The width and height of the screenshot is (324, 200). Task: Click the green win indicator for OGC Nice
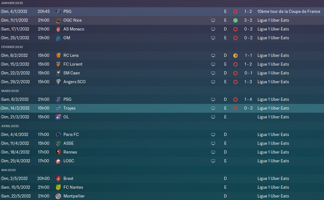tap(235, 20)
